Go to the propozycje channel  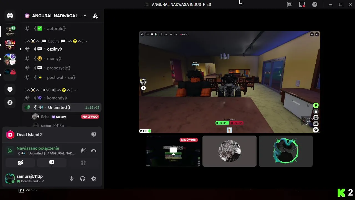pyautogui.click(x=62, y=68)
